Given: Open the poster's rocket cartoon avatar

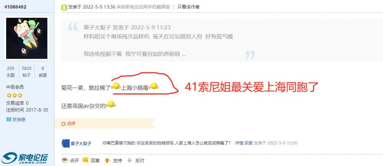Looking at the screenshot, I should tap(27, 38).
